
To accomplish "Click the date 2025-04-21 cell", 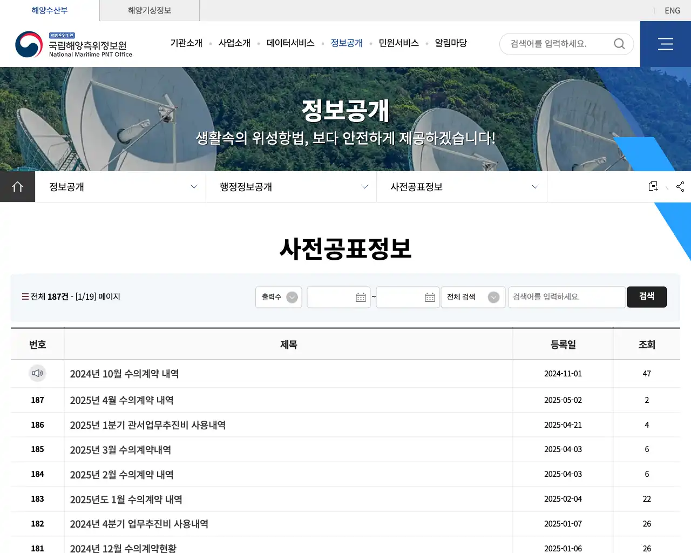I will coord(563,425).
